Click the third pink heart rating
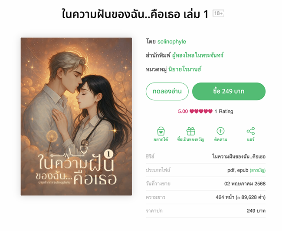This screenshot has height=231, width=282. 201,111
